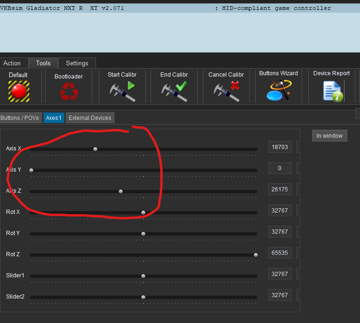Click the Slider1 axis label

[x=15, y=276]
